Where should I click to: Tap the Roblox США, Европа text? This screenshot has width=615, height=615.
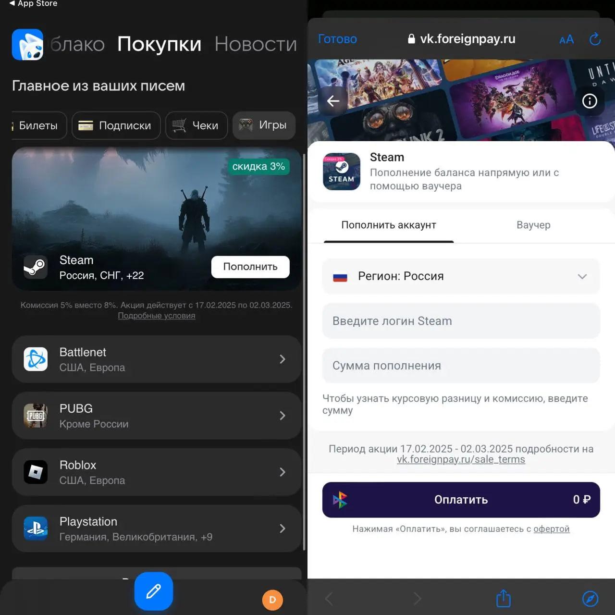pos(92,480)
